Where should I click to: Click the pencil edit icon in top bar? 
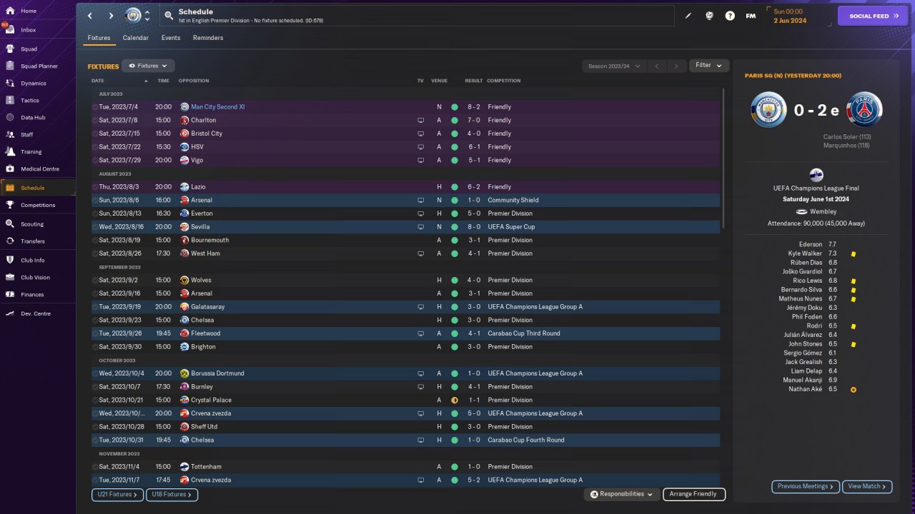[688, 16]
